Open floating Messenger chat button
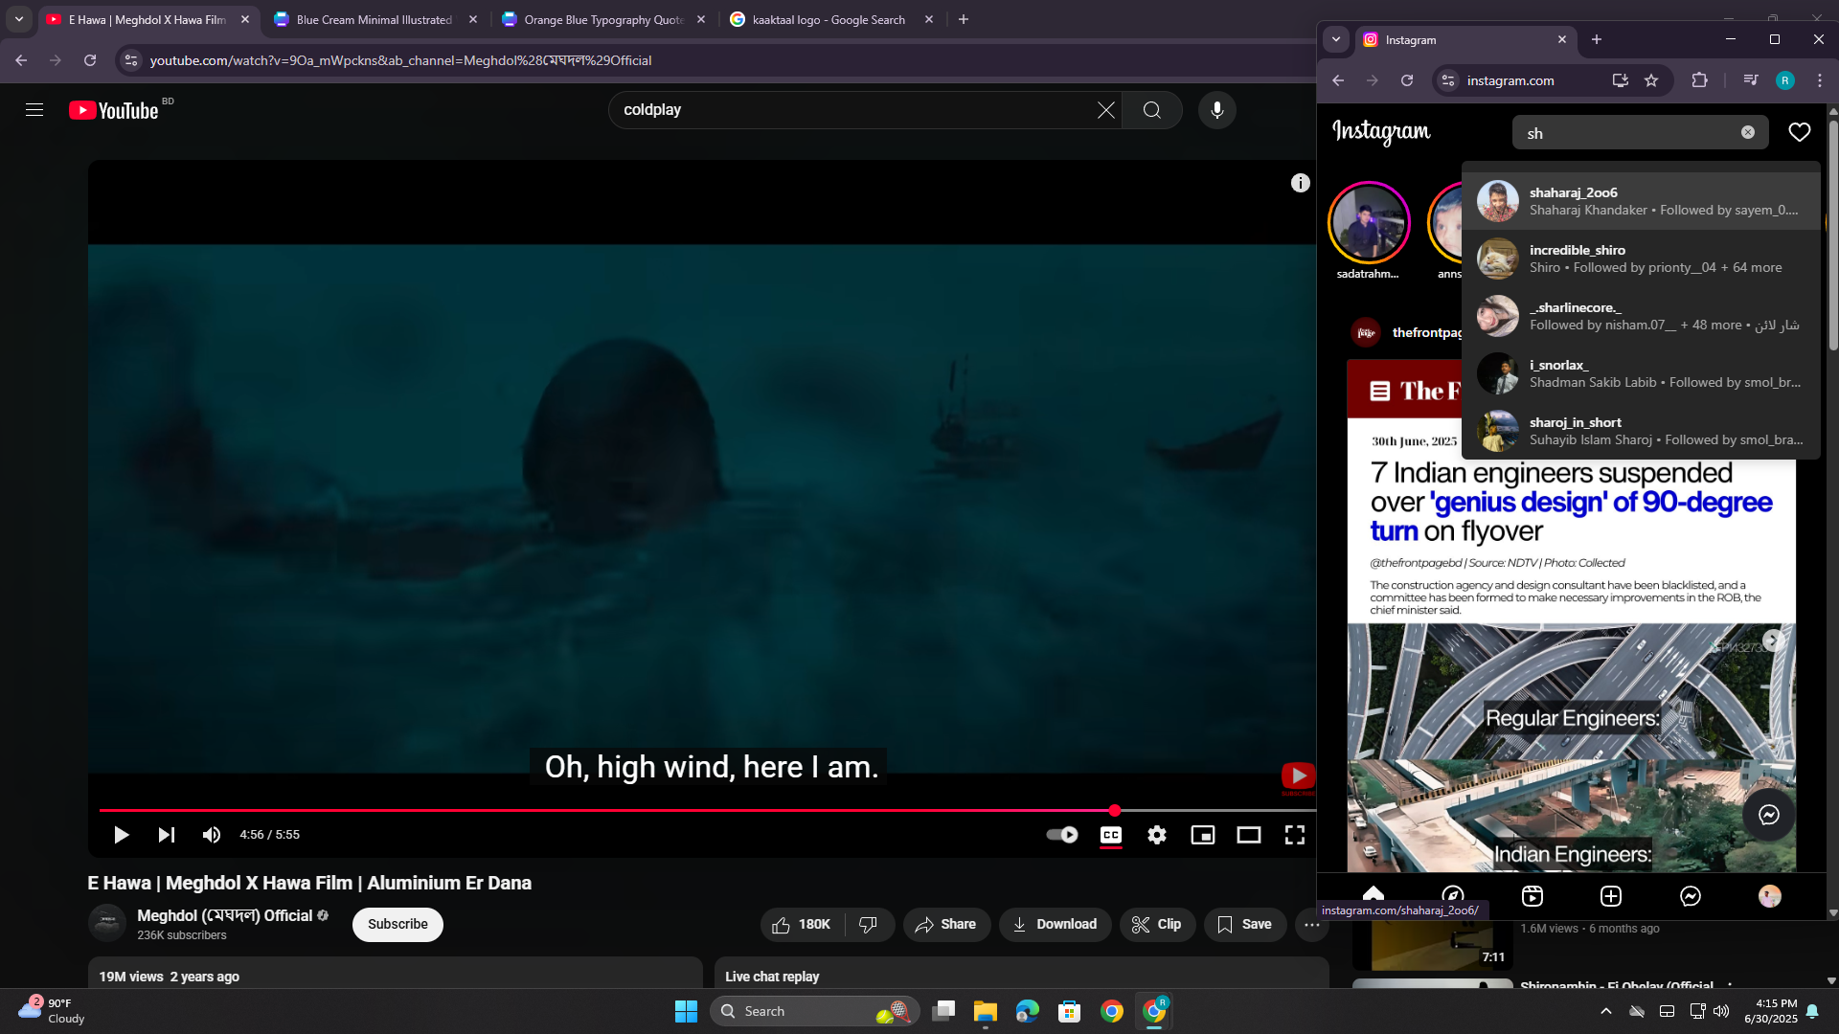Viewport: 1839px width, 1034px height. (x=1769, y=815)
